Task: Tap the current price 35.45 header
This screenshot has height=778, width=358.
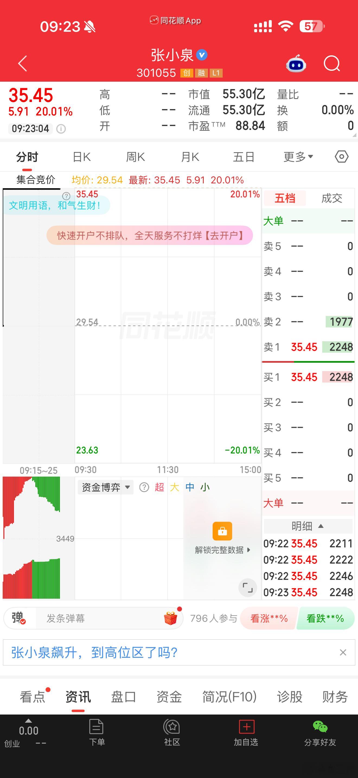Action: point(31,95)
